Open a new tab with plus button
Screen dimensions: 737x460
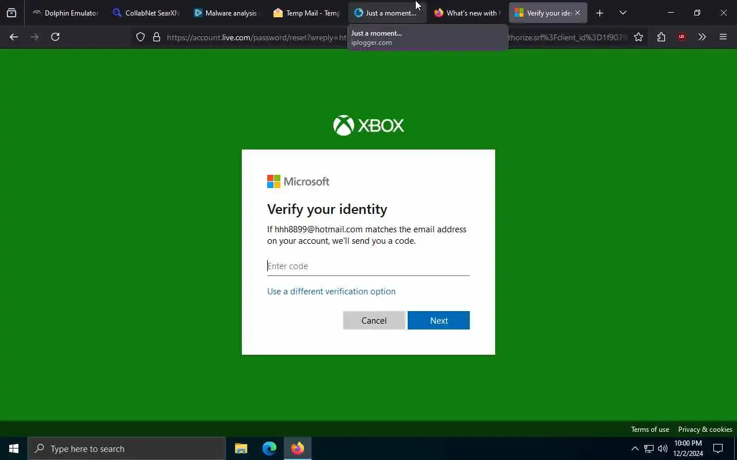coord(599,13)
